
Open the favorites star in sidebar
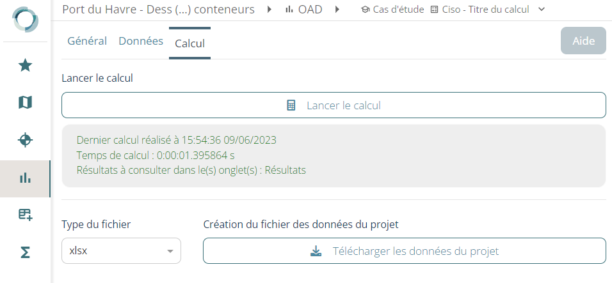click(x=25, y=65)
